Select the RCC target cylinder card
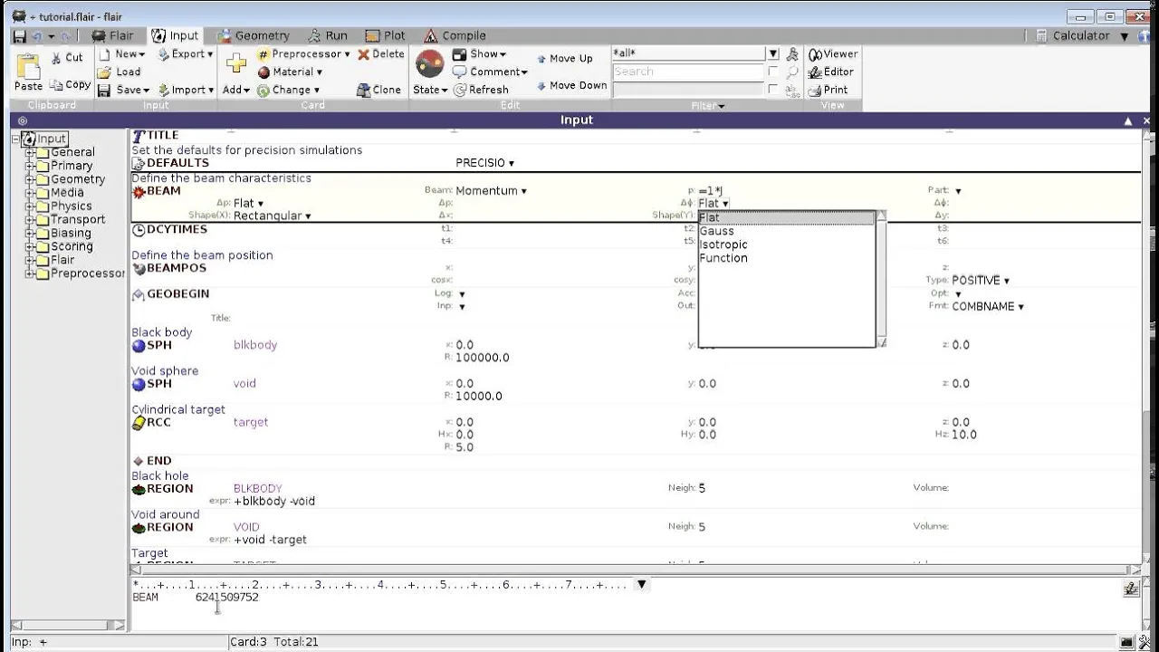This screenshot has height=652, width=1159. [151, 422]
